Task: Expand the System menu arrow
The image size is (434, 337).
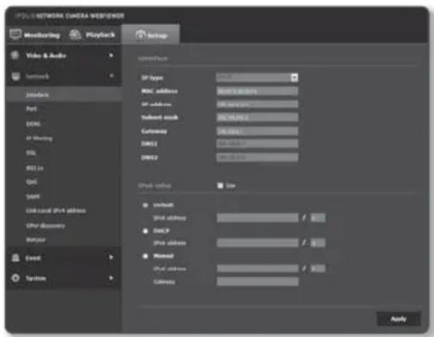Action: point(111,278)
